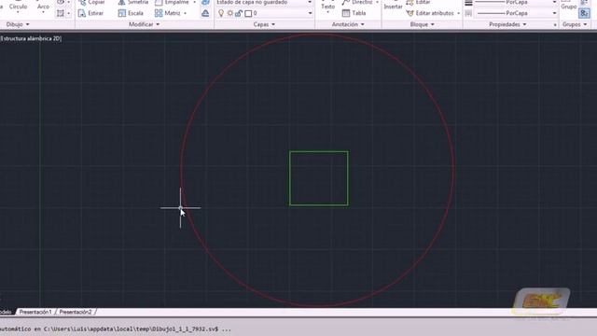Open Editar atributos tool
This screenshot has height=336, width=597.
pyautogui.click(x=430, y=13)
